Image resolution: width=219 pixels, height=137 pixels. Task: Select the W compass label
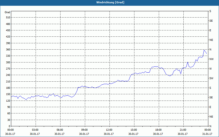click(211, 69)
